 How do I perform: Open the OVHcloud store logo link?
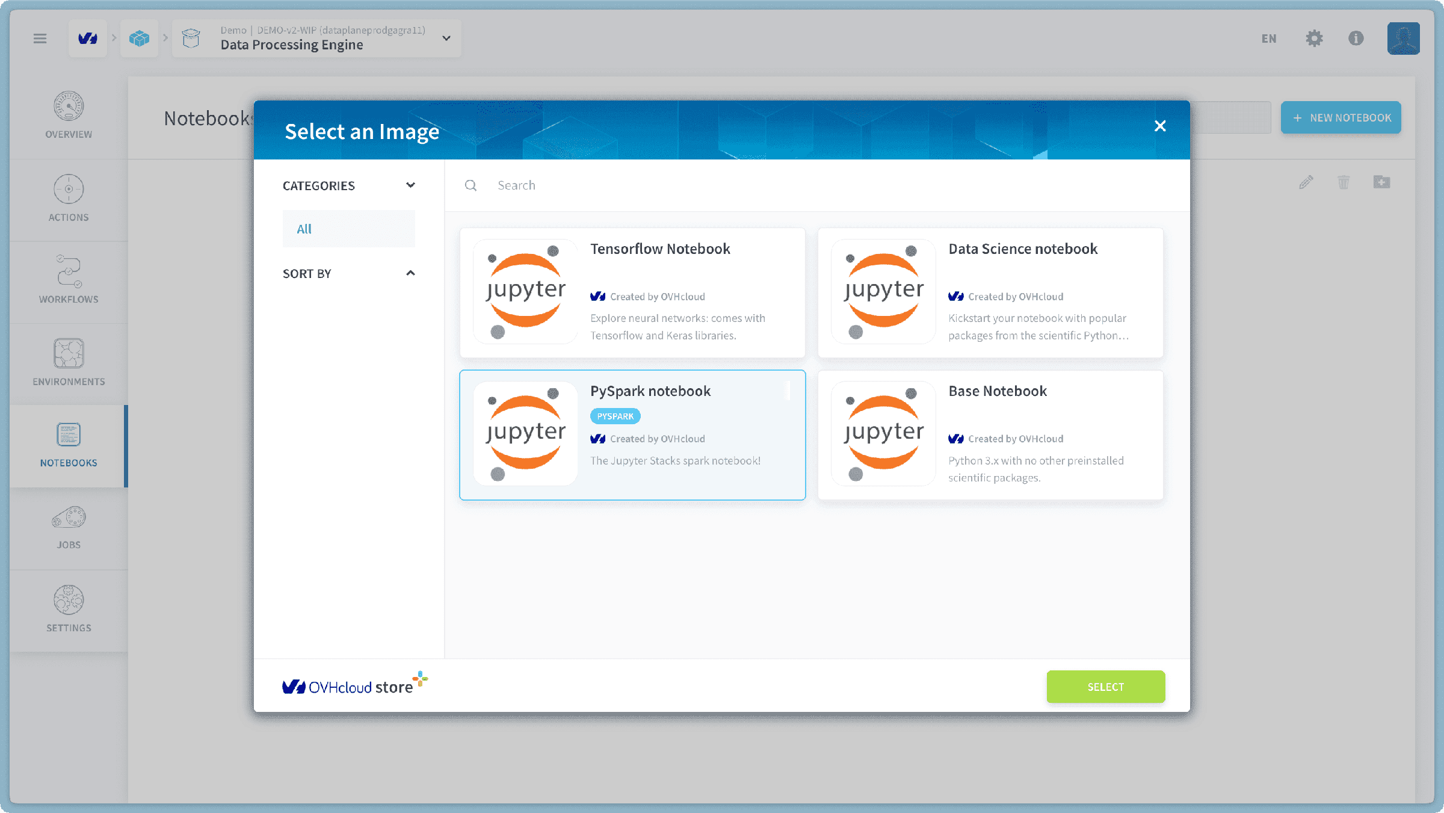355,684
